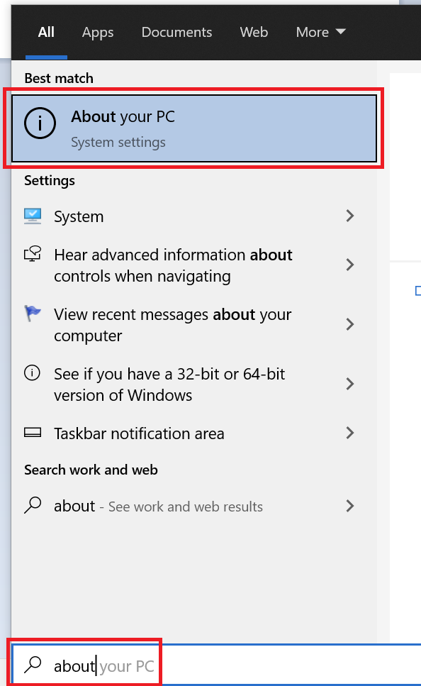421x686 pixels.
Task: Select the System display icon
Action: click(x=32, y=216)
